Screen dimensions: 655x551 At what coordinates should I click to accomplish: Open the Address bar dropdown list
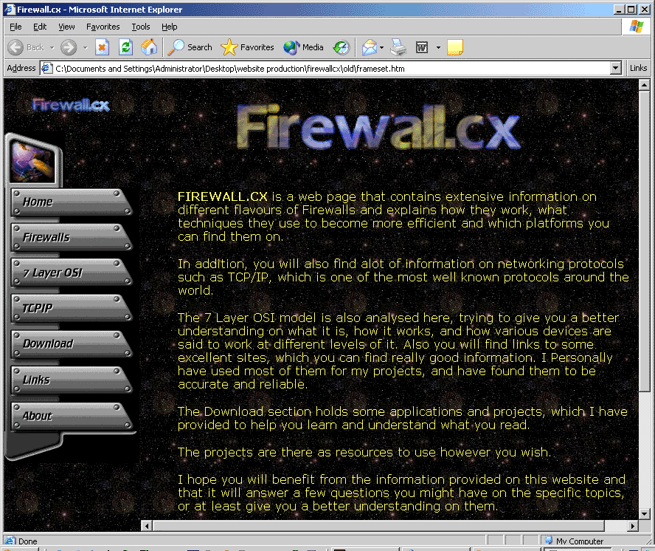(x=615, y=68)
